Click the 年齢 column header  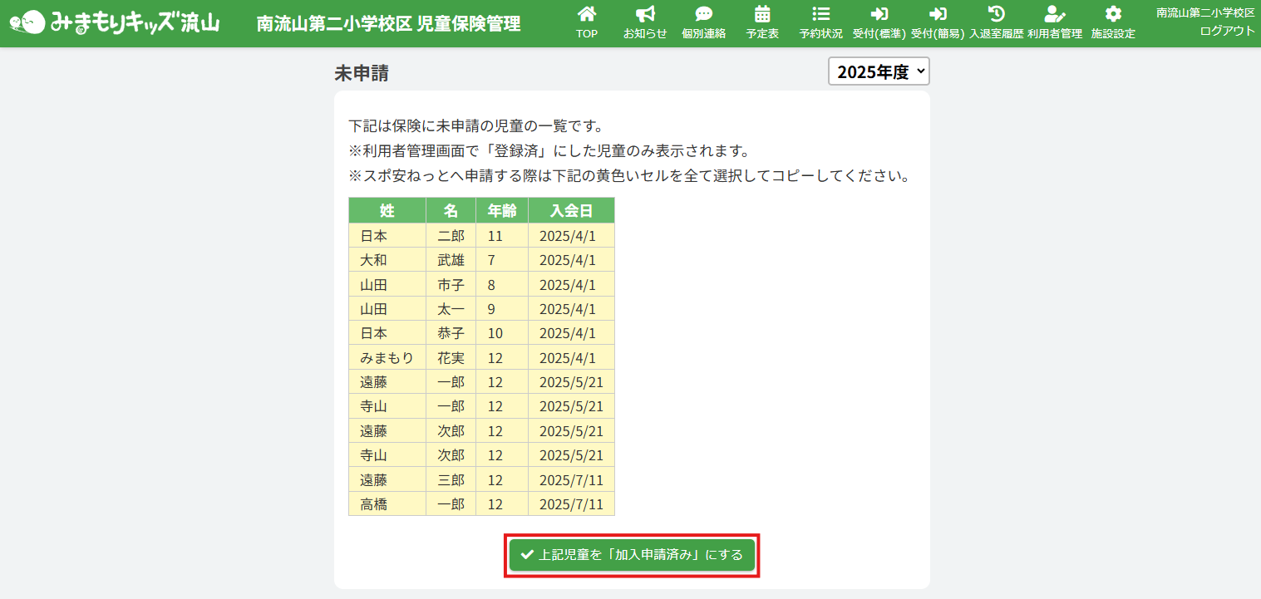point(501,211)
